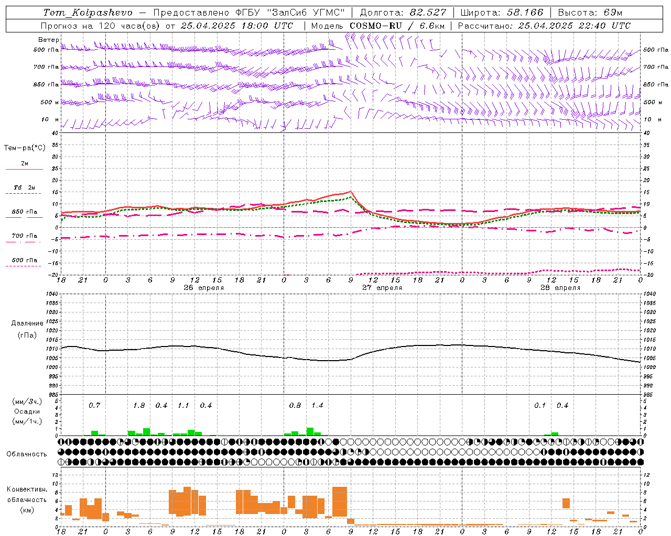The image size is (671, 536).
Task: Select the 'Долгота: 82.527' longitude text
Action: coord(403,13)
